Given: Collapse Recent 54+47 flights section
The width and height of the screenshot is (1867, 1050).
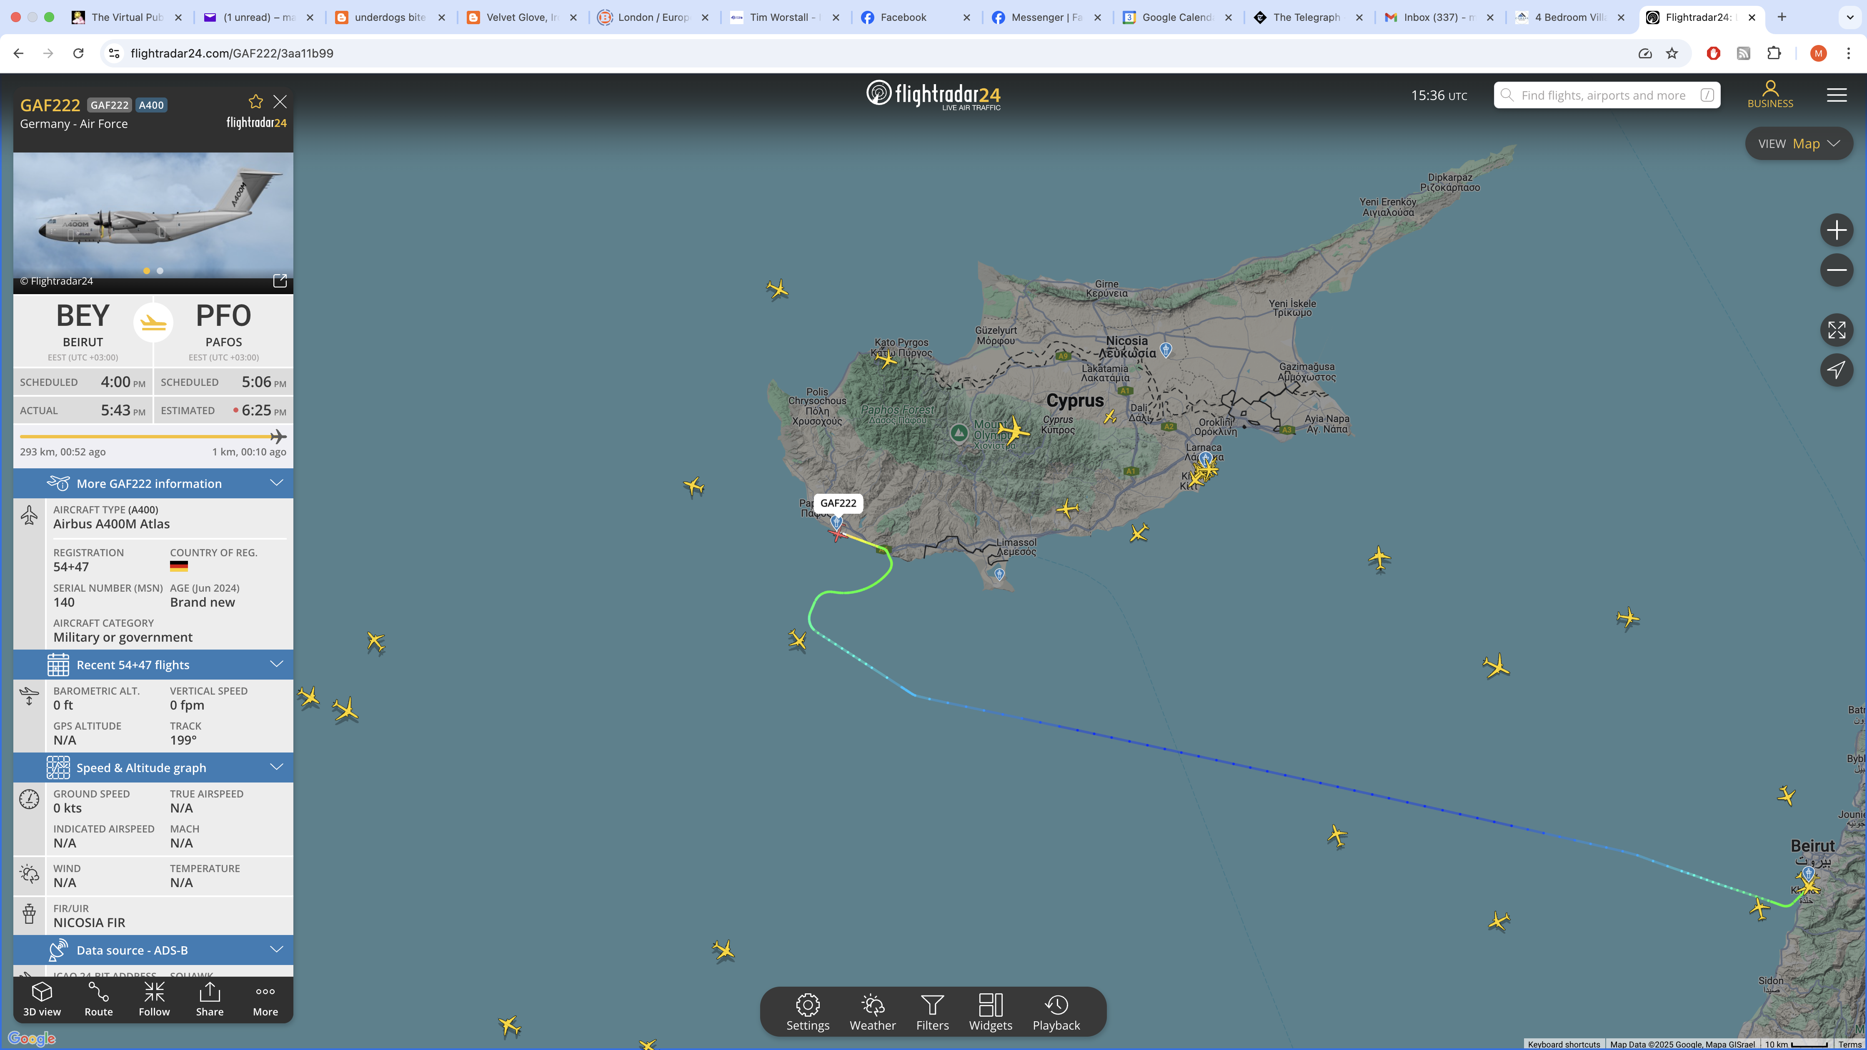Looking at the screenshot, I should click(153, 665).
